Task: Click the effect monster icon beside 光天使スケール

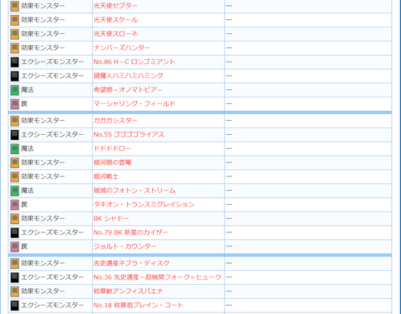Action: point(14,20)
